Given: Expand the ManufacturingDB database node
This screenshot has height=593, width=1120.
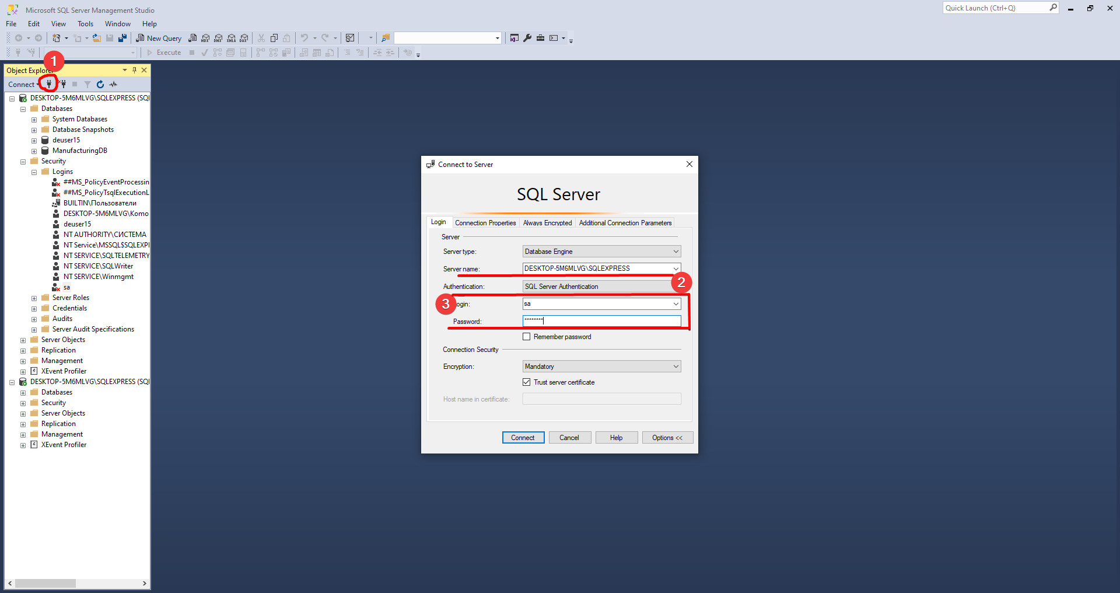Looking at the screenshot, I should [x=34, y=151].
